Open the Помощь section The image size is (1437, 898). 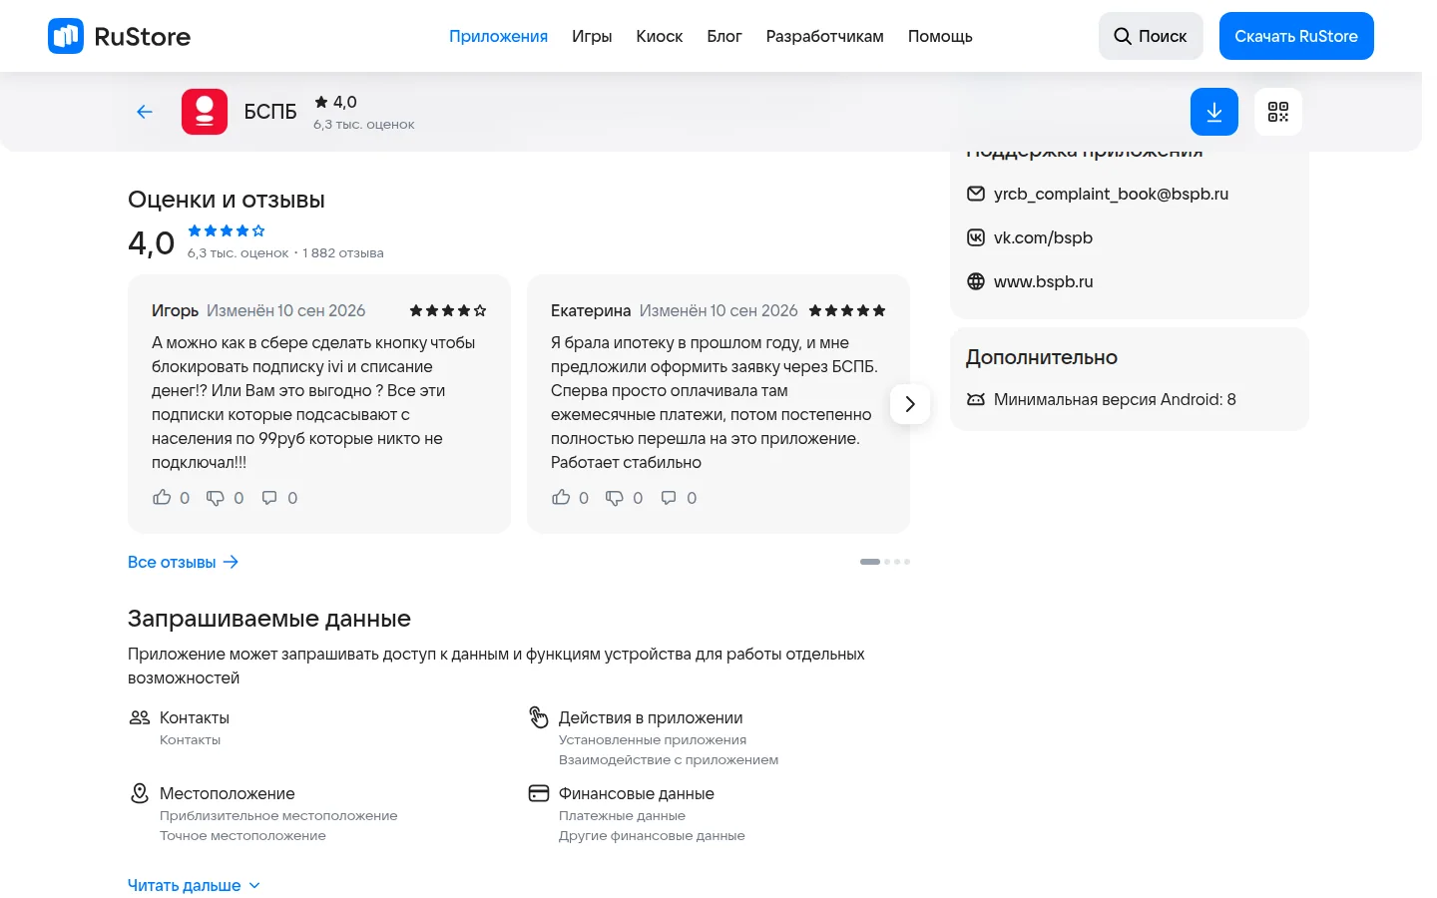tap(940, 36)
